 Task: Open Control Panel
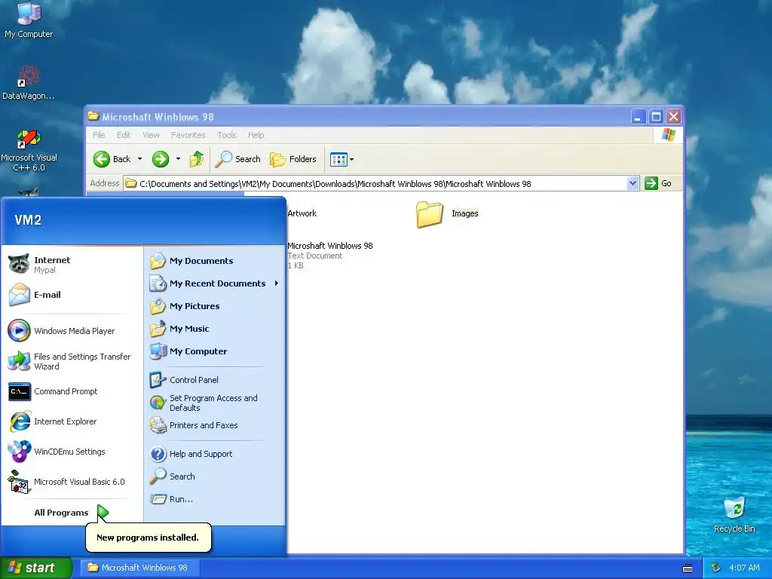pyautogui.click(x=215, y=380)
